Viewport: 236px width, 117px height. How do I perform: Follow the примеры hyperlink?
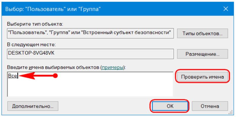113,68
